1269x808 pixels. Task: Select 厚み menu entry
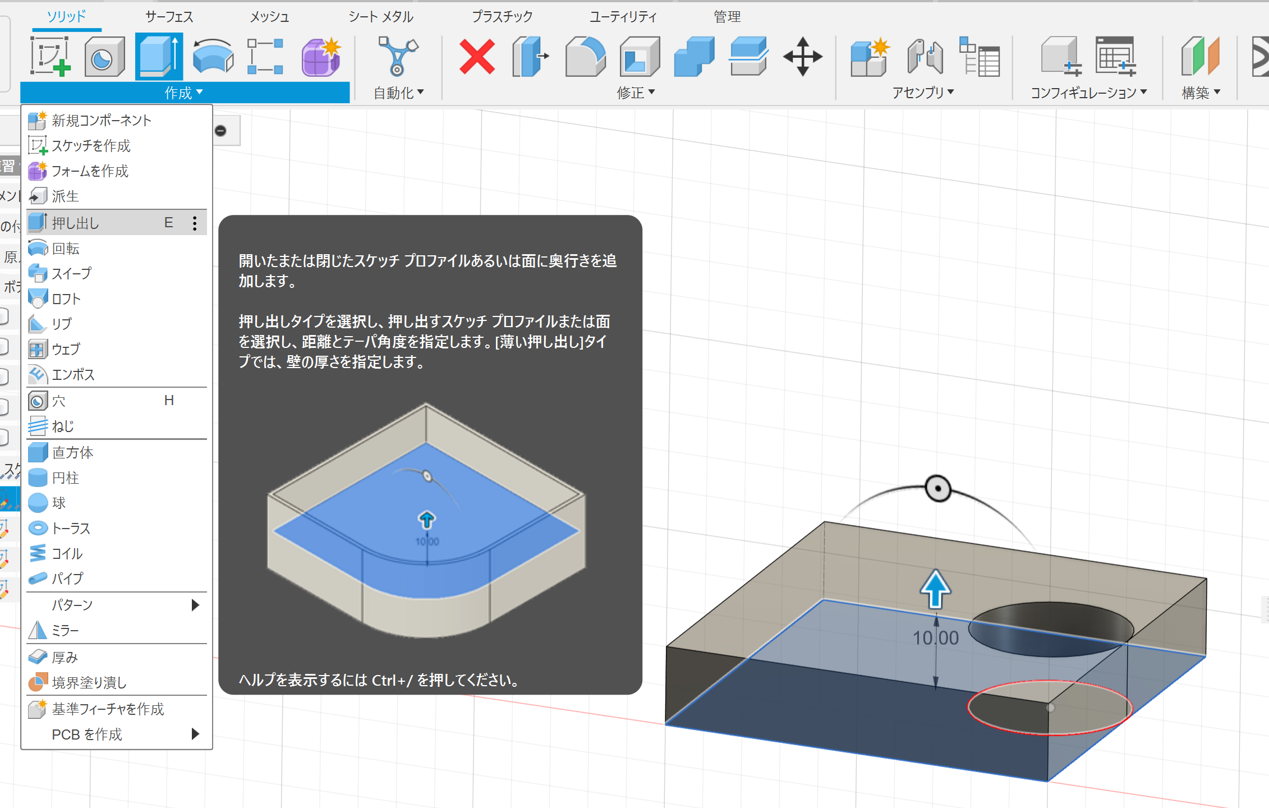[x=117, y=656]
